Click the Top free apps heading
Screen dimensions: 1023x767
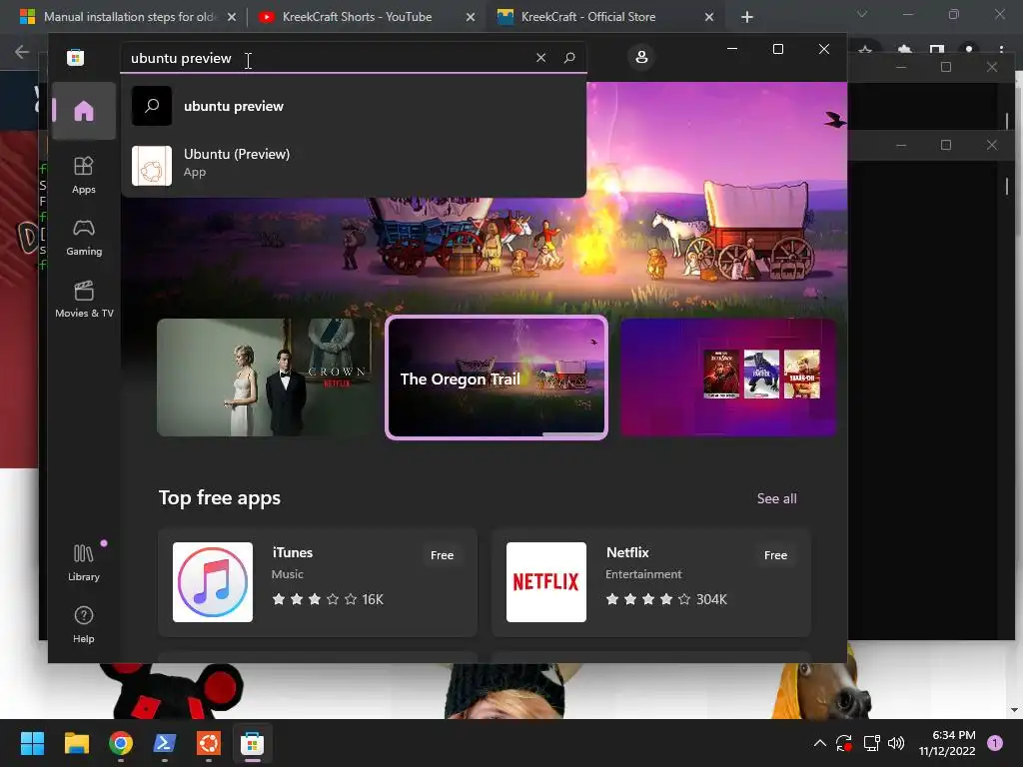pyautogui.click(x=219, y=498)
